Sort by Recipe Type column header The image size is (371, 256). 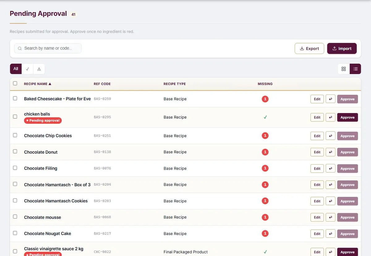click(x=175, y=84)
